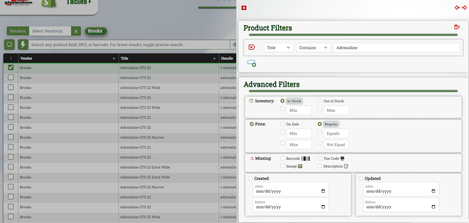Clear all product filters with trash icon
This screenshot has width=469, height=223.
coord(457,27)
